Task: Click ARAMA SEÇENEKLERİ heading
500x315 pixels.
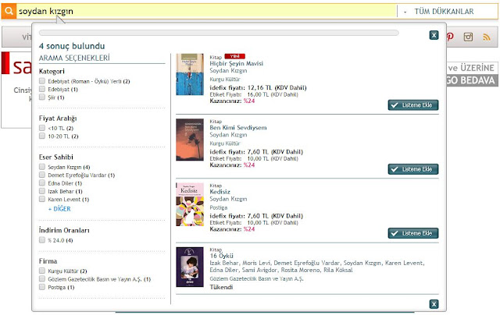Action: (x=74, y=58)
